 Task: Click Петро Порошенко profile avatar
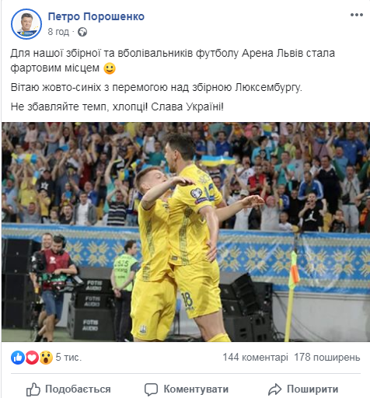coord(26,24)
